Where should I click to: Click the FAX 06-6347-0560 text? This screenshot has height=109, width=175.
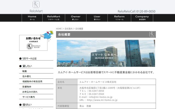tap(92, 94)
